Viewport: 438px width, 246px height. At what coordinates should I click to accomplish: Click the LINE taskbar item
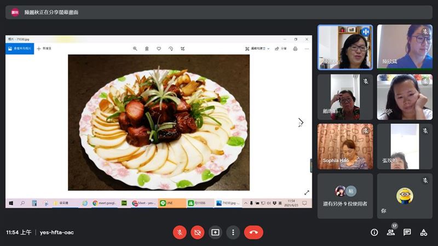172,203
